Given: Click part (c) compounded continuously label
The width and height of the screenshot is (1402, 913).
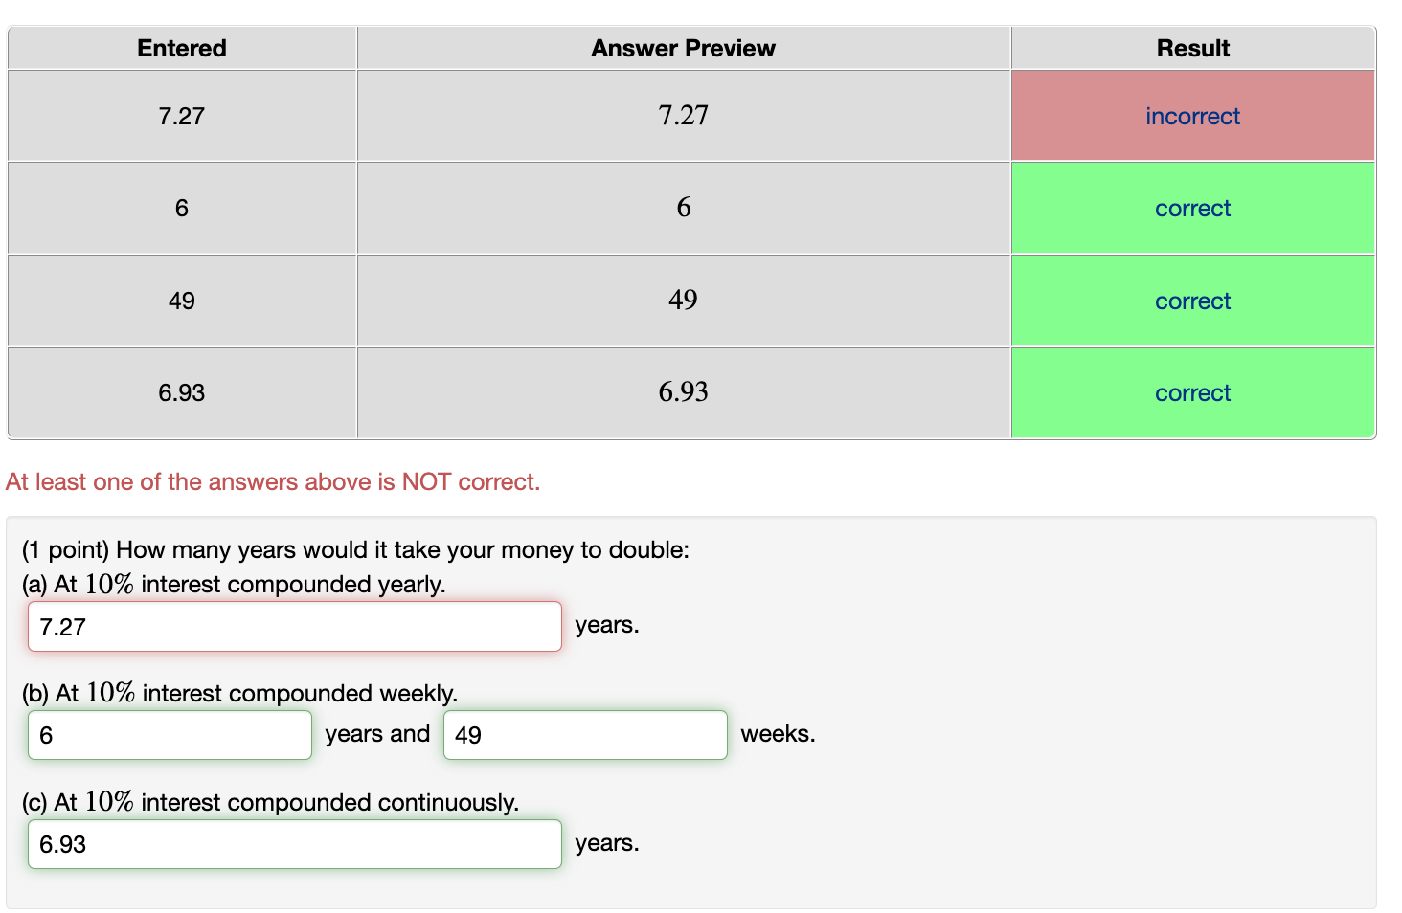Looking at the screenshot, I should 271,802.
